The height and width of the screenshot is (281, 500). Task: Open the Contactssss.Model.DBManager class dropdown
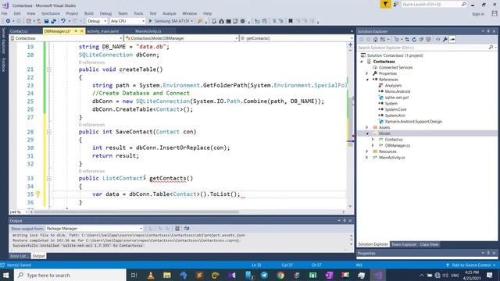coord(182,38)
